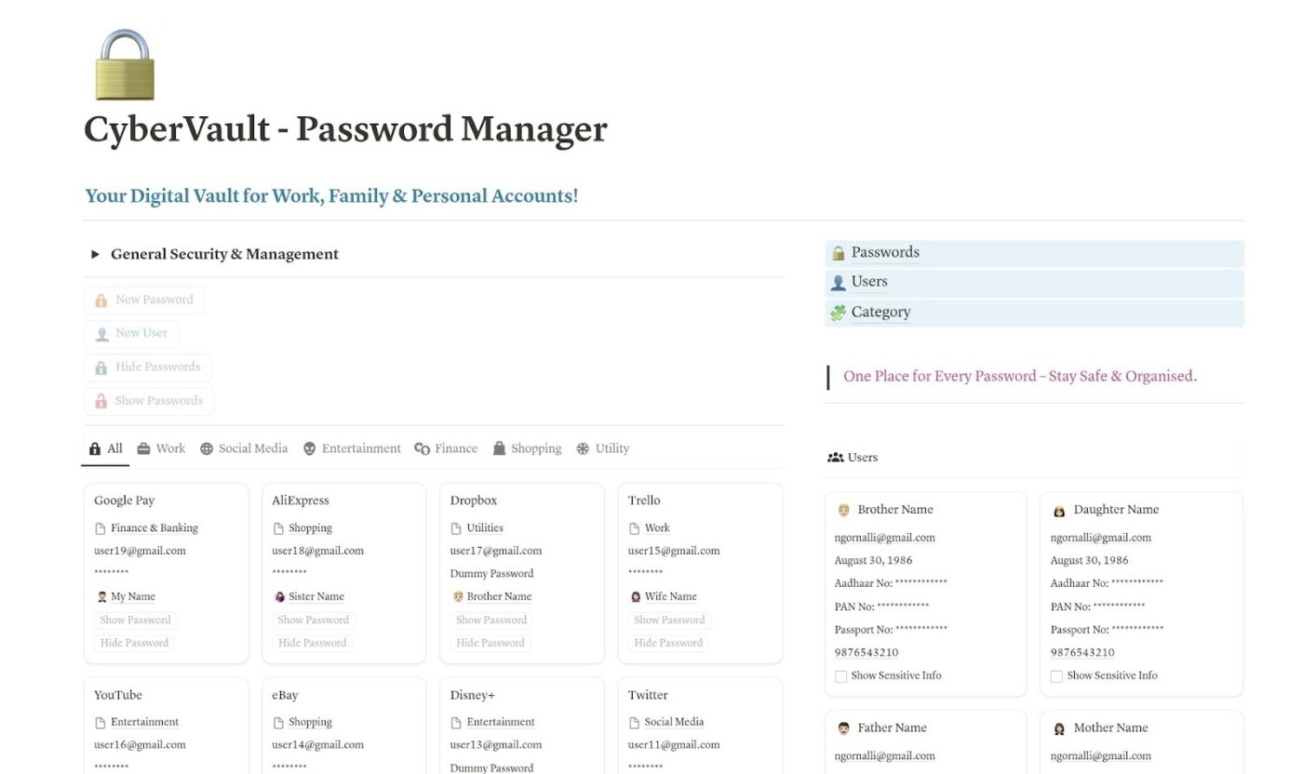Click the Sister Name label on the AliExpress card
The image size is (1303, 774).
pyautogui.click(x=316, y=596)
